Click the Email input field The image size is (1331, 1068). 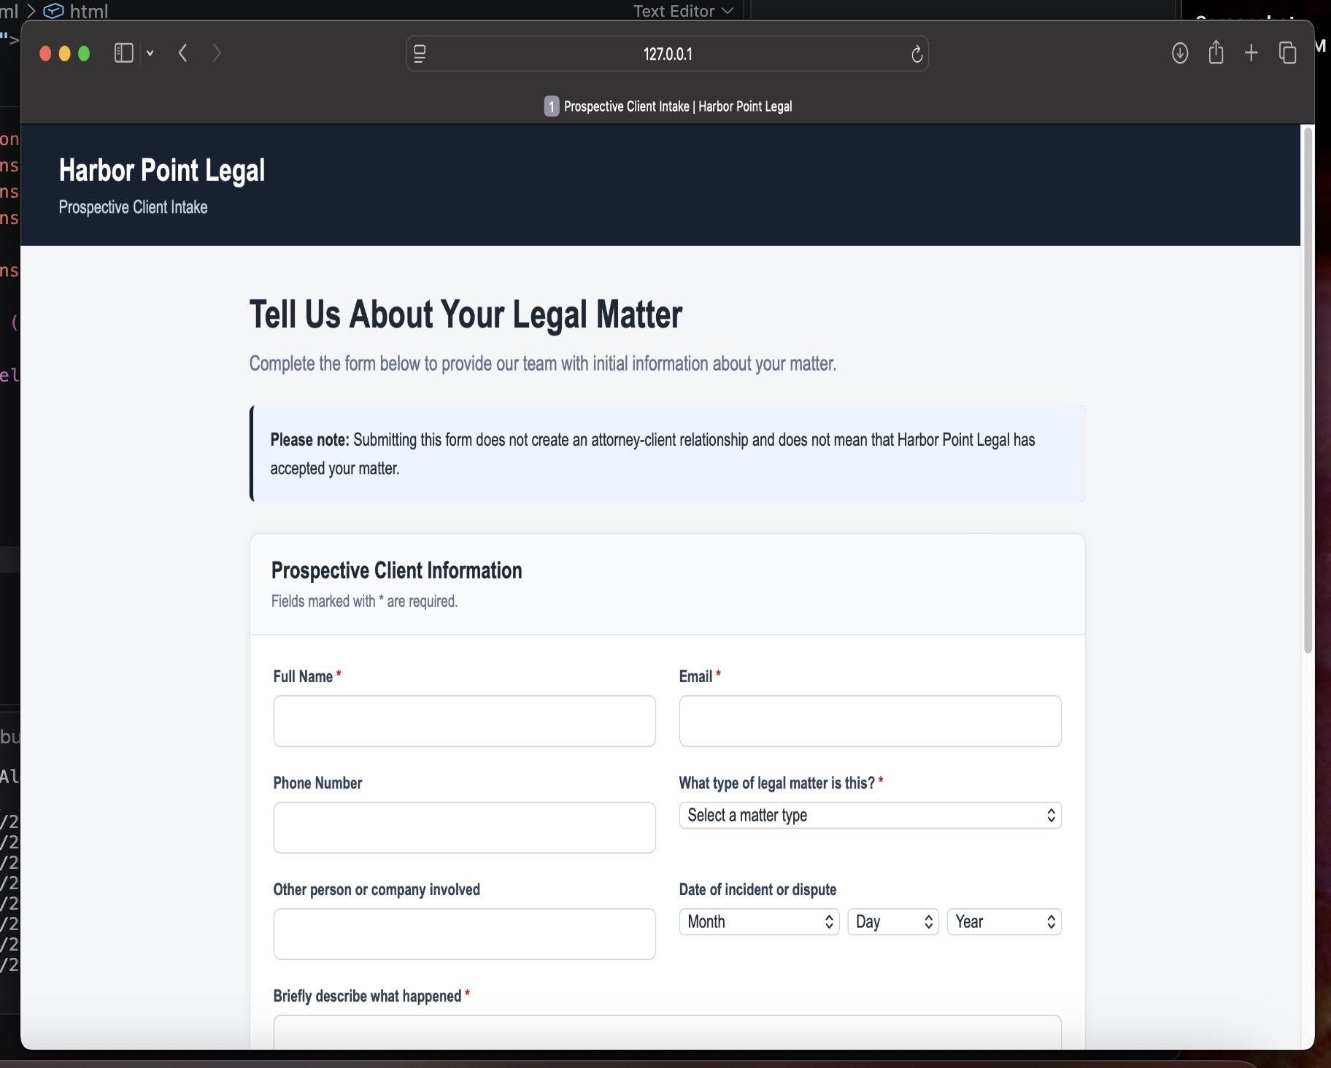click(x=870, y=721)
